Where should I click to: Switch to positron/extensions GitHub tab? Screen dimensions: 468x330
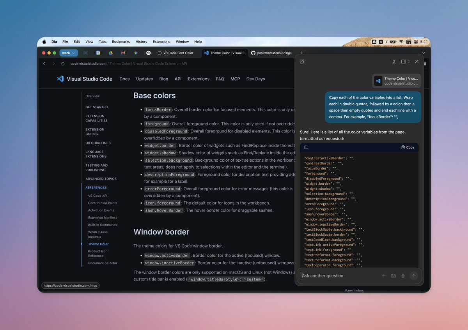point(271,53)
